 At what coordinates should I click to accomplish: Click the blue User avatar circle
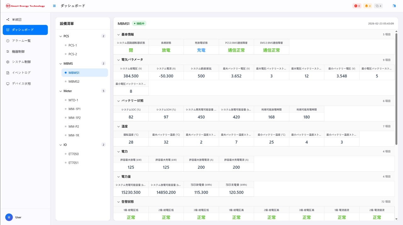[9, 217]
